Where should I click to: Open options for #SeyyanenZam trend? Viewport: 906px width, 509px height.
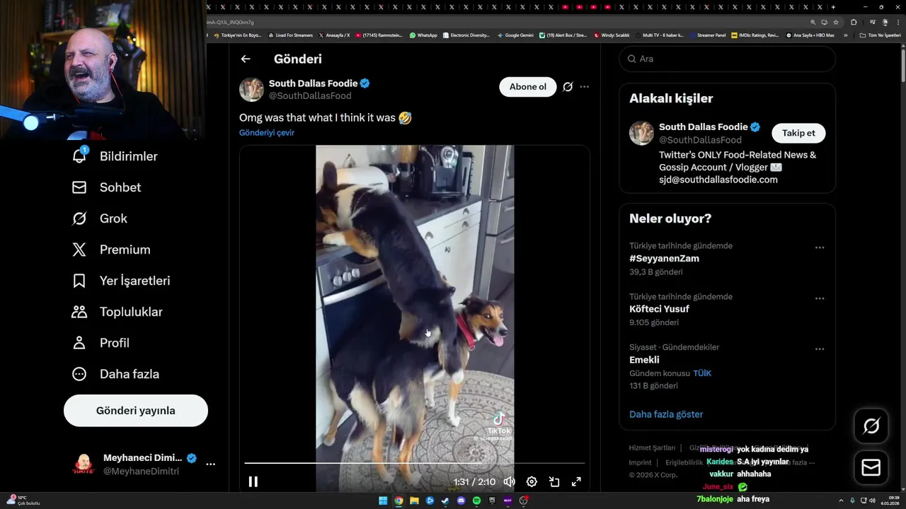coord(819,247)
